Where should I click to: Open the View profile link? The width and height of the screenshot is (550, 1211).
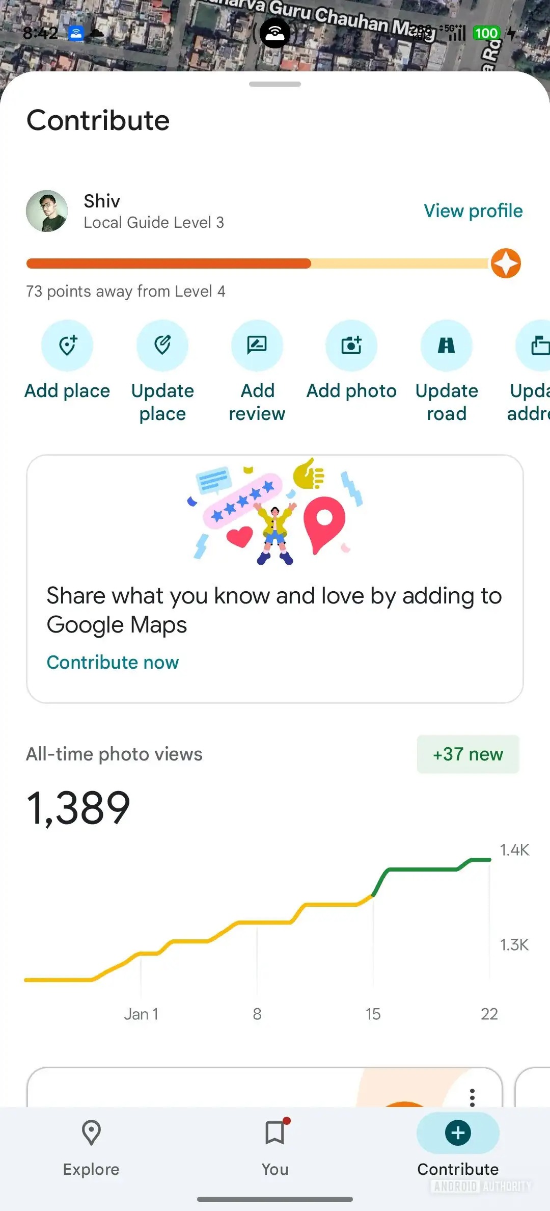coord(473,211)
